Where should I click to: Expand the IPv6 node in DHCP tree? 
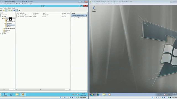pyautogui.click(x=1, y=34)
